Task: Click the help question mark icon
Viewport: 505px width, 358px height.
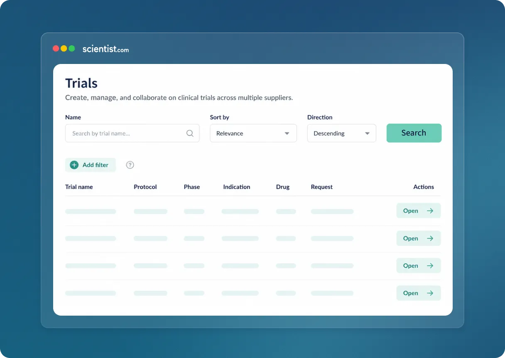Action: tap(130, 165)
